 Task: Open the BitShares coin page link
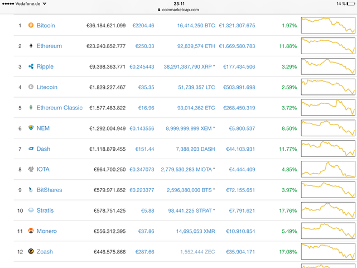[50, 190]
